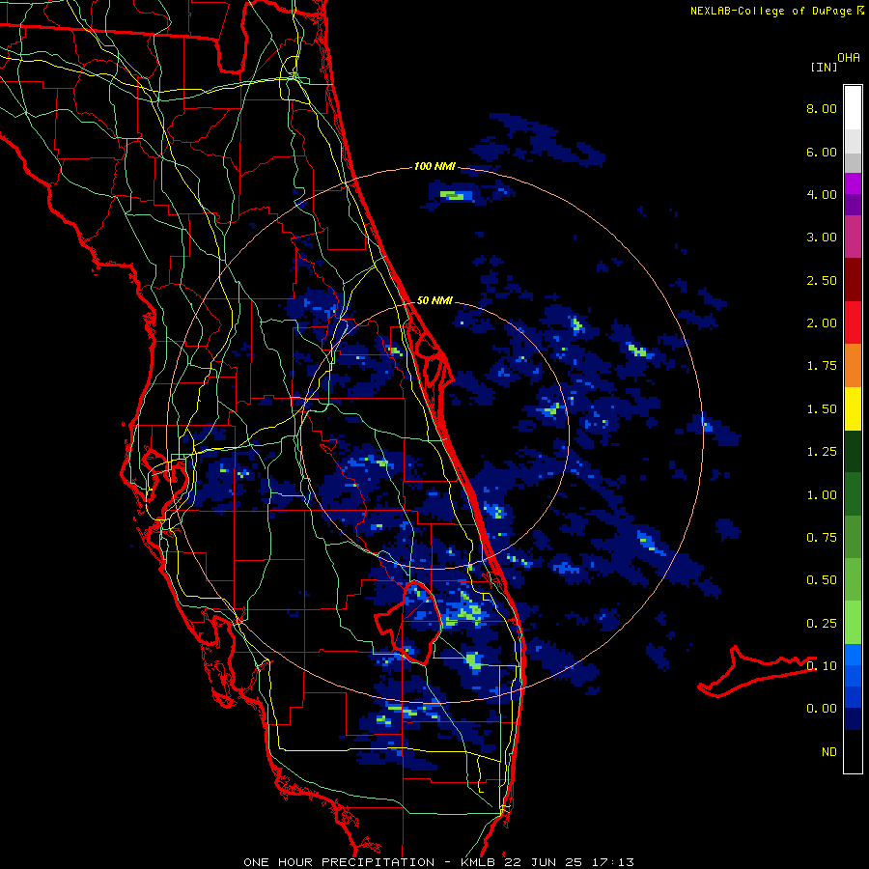The image size is (869, 869).
Task: Click the yellow 1.50 legend swatch
Action: click(853, 408)
